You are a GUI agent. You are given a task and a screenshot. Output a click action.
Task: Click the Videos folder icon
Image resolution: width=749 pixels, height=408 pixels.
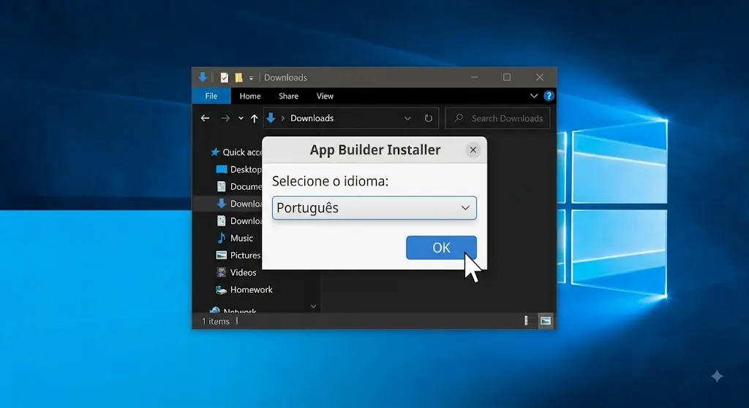pos(221,272)
